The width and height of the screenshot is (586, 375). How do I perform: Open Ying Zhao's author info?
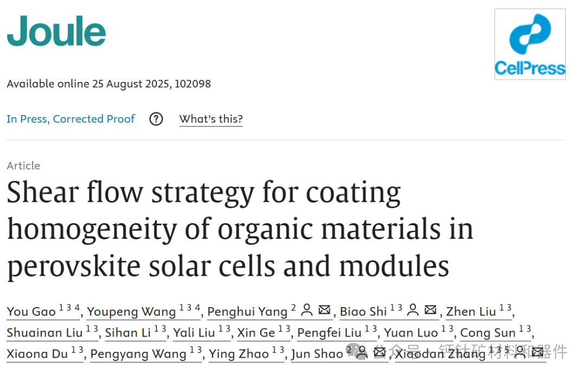239,354
